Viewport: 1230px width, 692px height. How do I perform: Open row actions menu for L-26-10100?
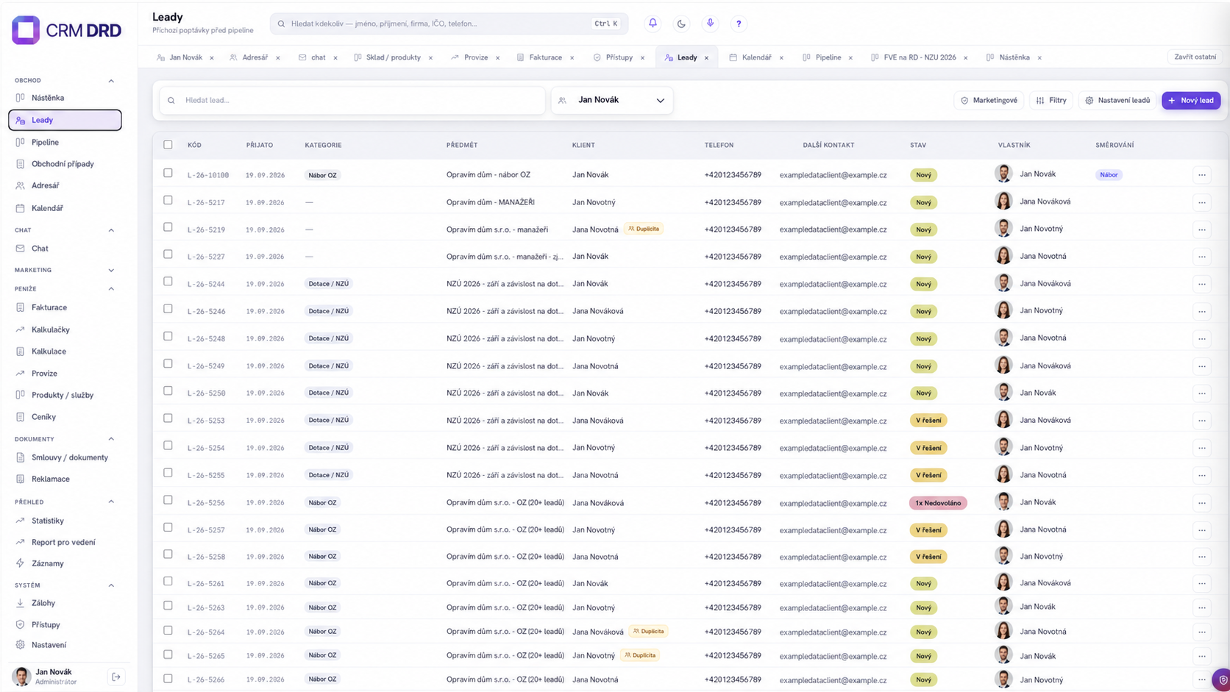click(1201, 175)
